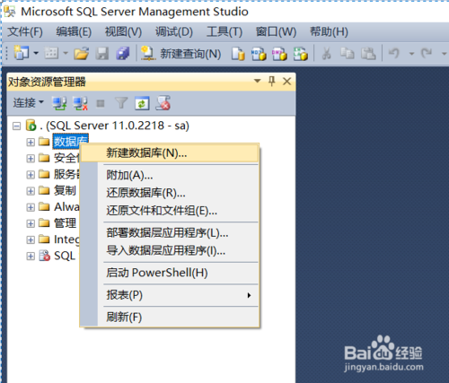Click Disconnect server icon

[x=80, y=103]
